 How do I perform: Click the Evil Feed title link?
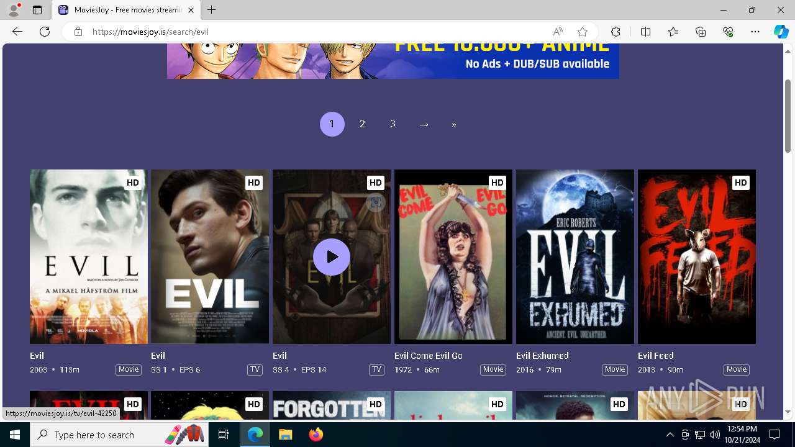coord(656,356)
